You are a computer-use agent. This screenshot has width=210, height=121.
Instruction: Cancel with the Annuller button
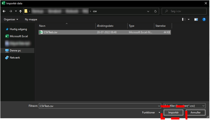tap(196, 113)
